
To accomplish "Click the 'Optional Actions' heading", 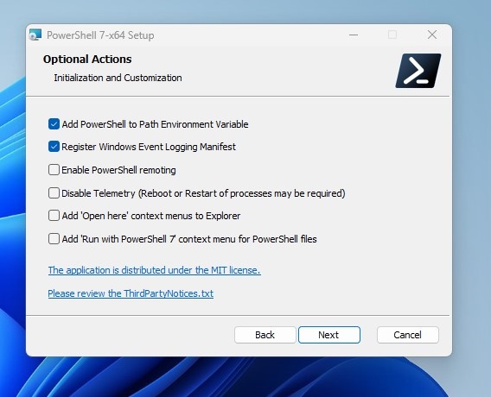I will click(87, 59).
